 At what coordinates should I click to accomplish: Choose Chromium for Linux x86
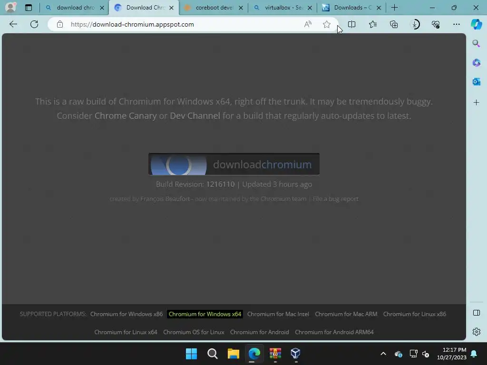click(415, 314)
